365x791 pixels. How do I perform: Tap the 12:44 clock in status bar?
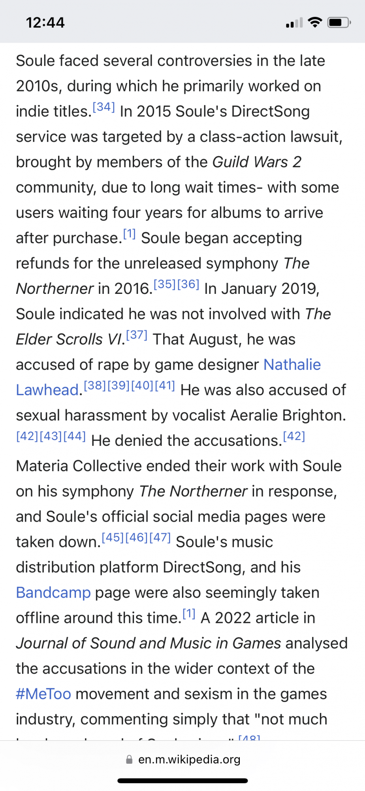45,23
